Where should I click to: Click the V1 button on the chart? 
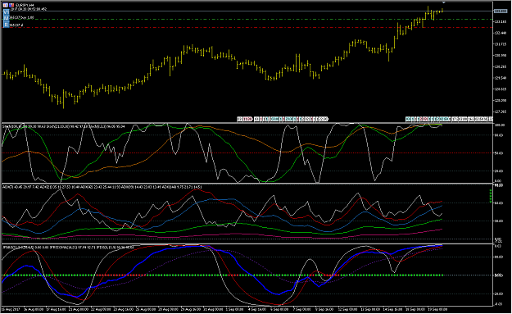pyautogui.click(x=6, y=11)
